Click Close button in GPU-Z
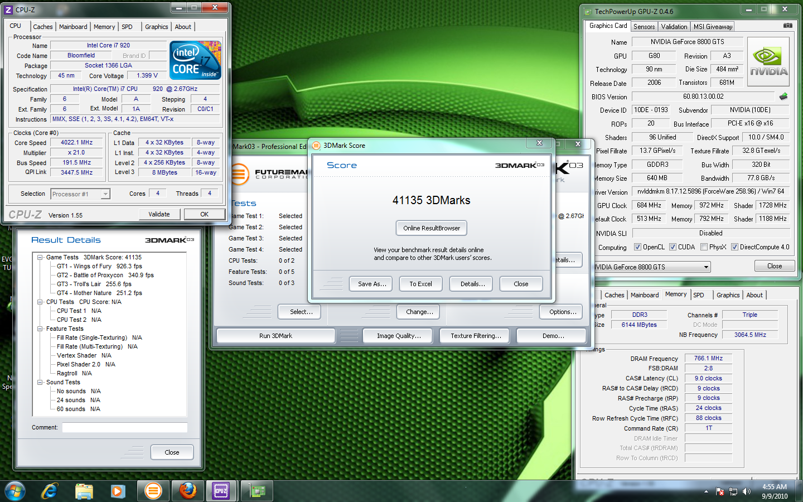This screenshot has height=502, width=803. point(774,266)
